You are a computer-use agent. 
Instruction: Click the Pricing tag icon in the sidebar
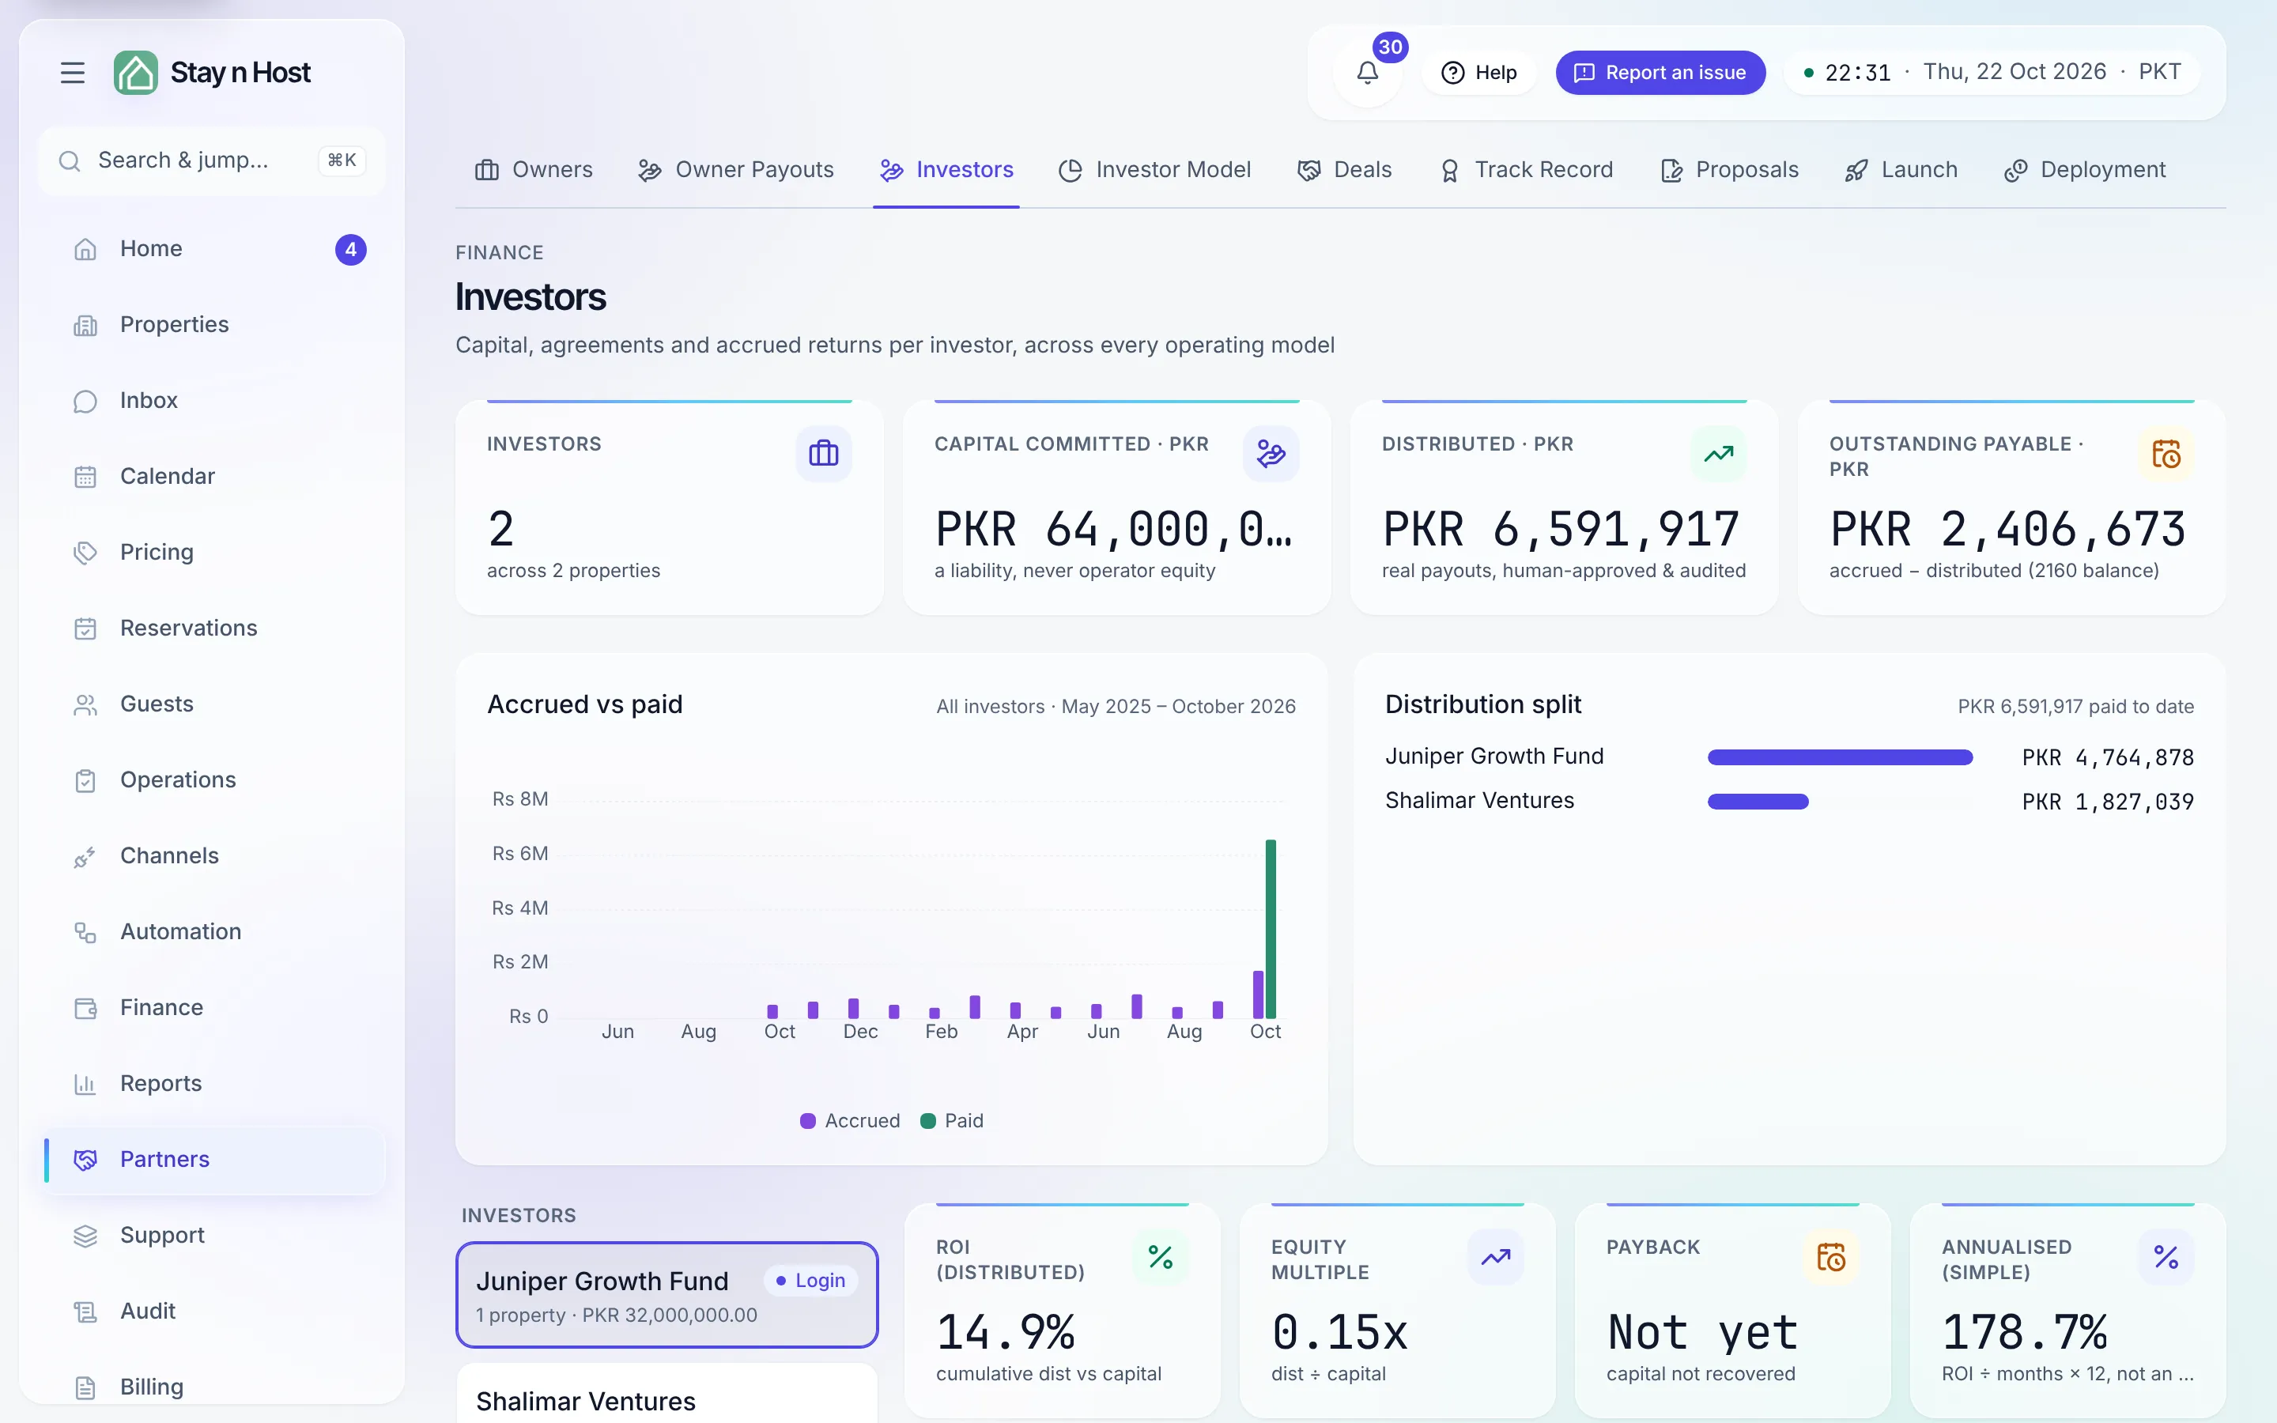85,553
